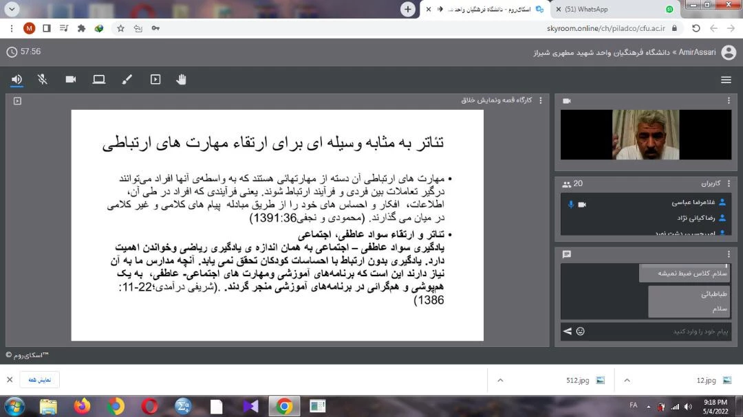Expand options for 512.jpg download
The width and height of the screenshot is (743, 417).
[x=500, y=380]
